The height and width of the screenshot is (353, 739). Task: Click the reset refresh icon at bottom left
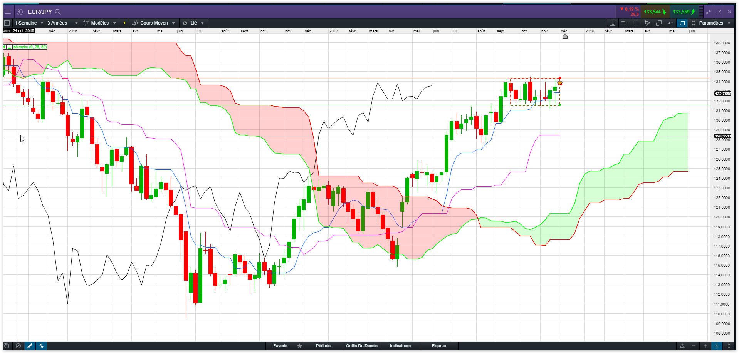tap(7, 346)
